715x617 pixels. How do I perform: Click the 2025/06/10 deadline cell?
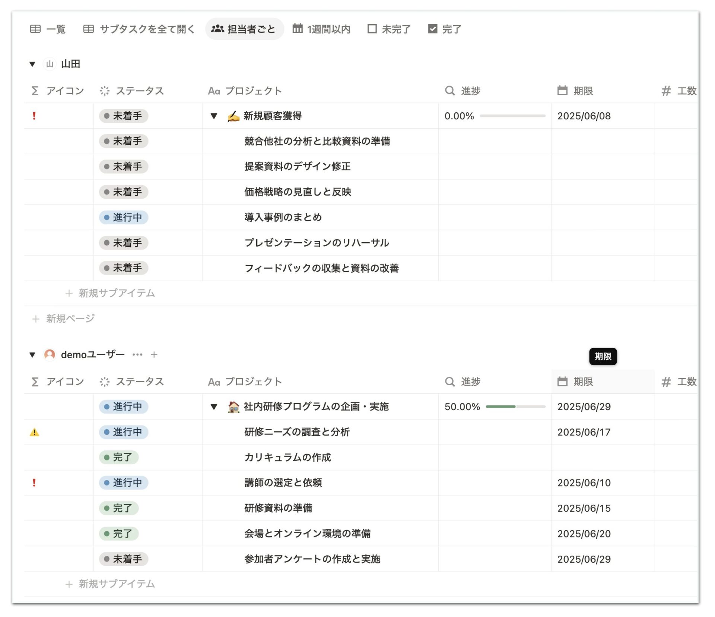pyautogui.click(x=603, y=483)
